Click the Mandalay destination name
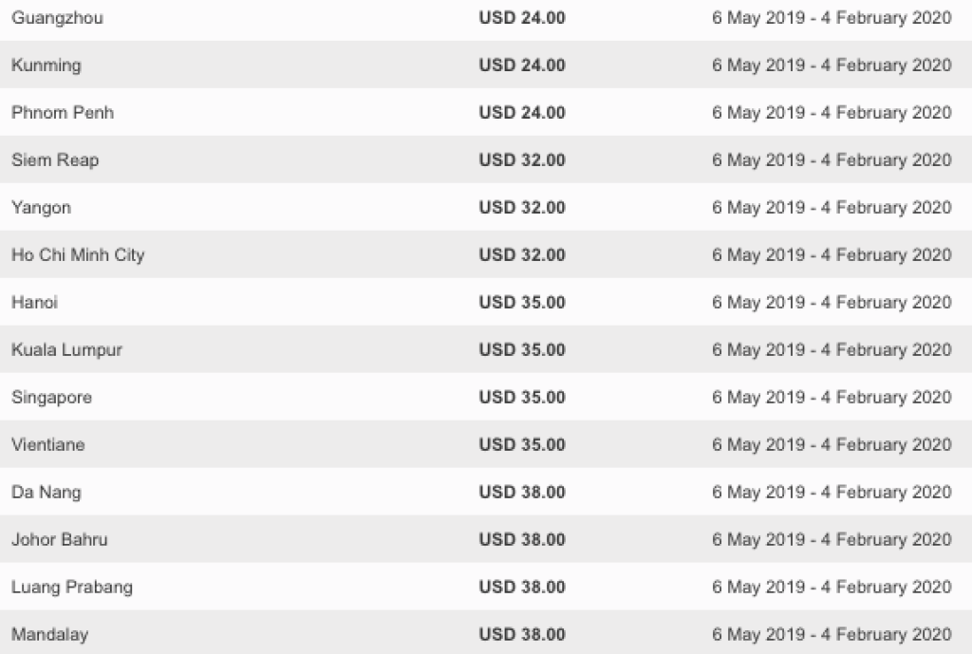Screen dimensions: 972x654 coord(50,635)
